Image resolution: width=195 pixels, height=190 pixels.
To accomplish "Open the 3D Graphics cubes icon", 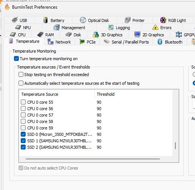I will coord(96,34).
